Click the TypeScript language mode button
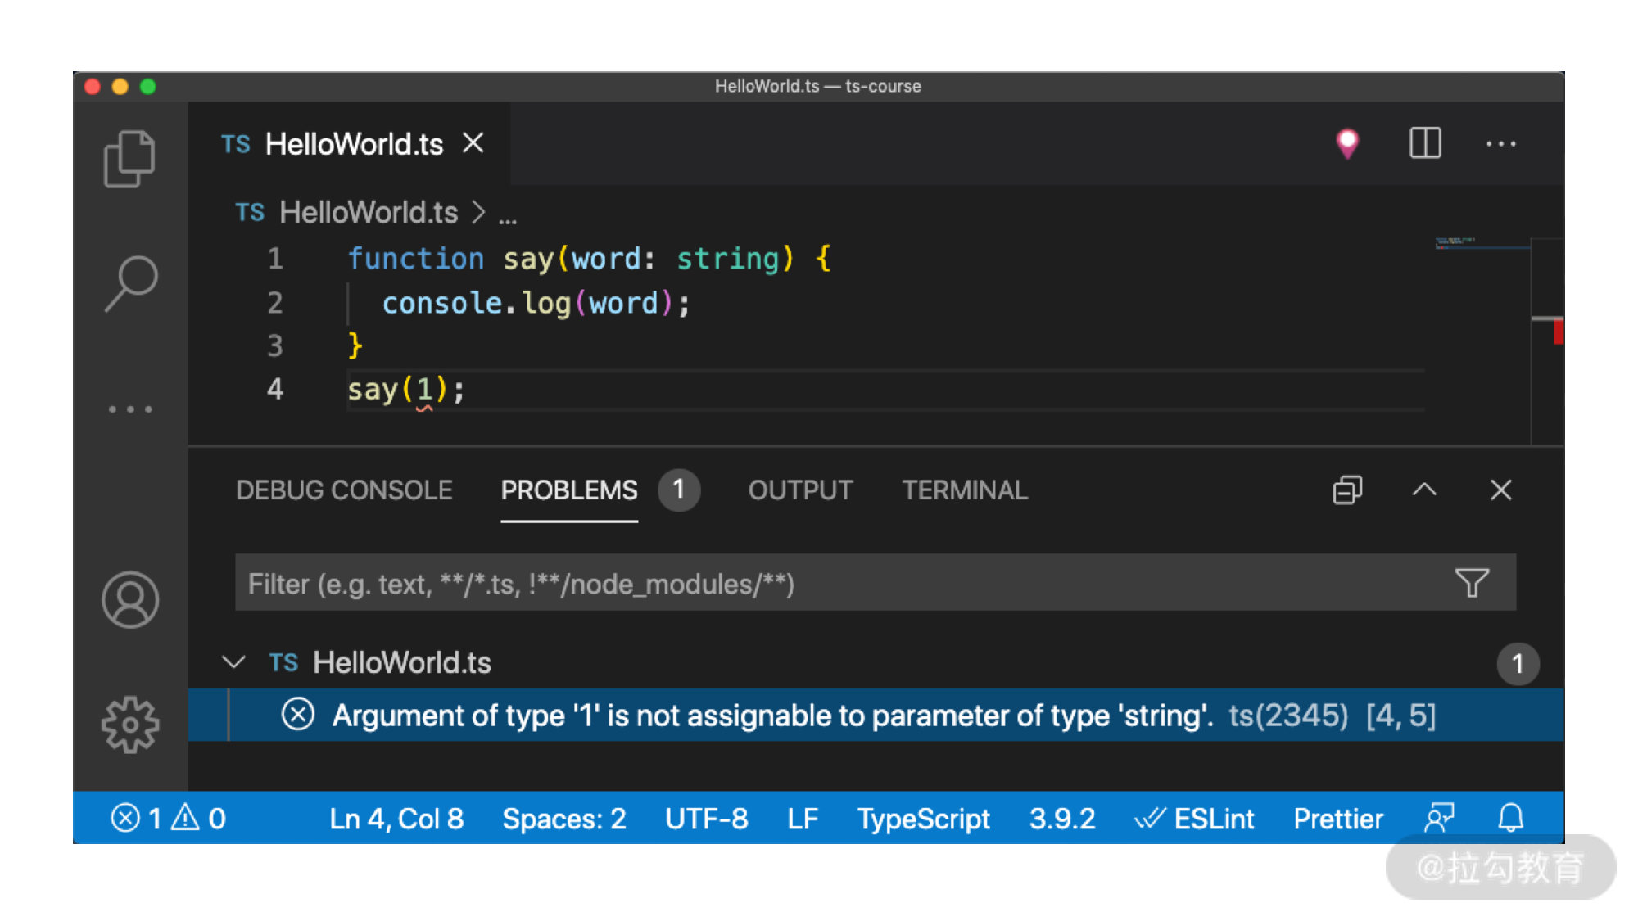Image resolution: width=1638 pixels, height=921 pixels. click(x=923, y=818)
